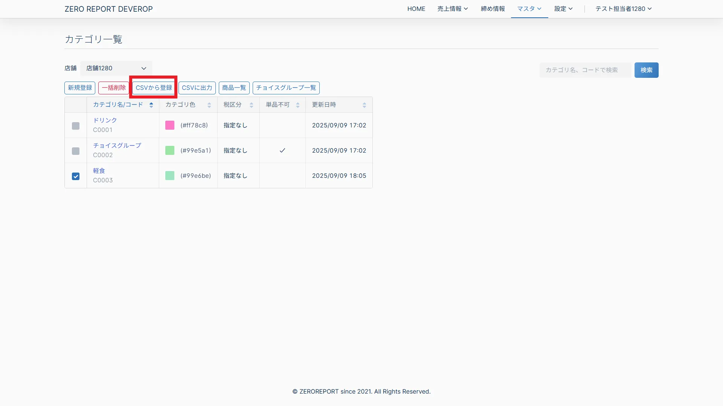This screenshot has width=723, height=406.
Task: Check the ドリンク row checkbox
Action: click(x=76, y=126)
